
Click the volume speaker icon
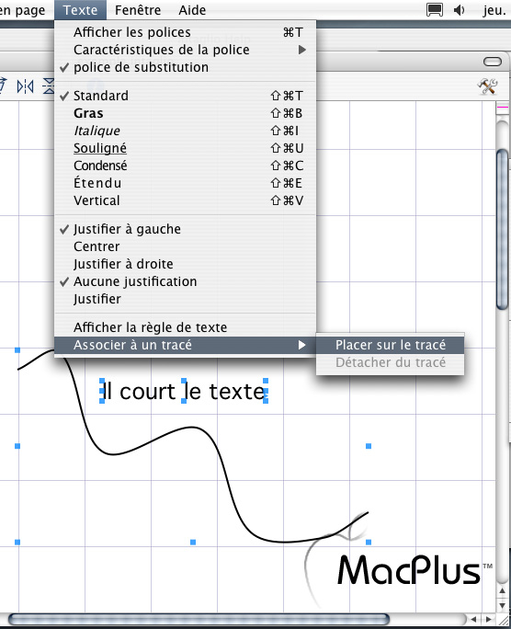(460, 9)
